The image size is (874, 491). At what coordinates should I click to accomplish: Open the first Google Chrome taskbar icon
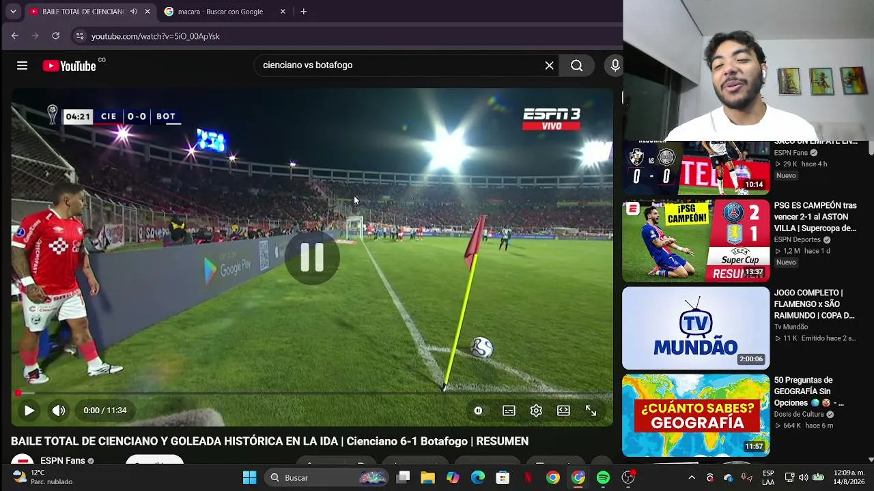(553, 477)
